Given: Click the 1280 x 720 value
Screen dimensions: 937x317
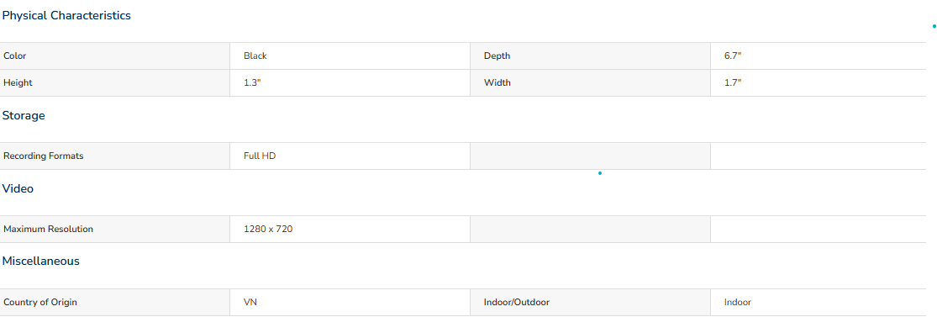Looking at the screenshot, I should 268,229.
